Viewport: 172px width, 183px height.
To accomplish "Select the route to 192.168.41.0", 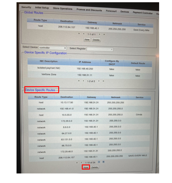I will pos(89,109).
